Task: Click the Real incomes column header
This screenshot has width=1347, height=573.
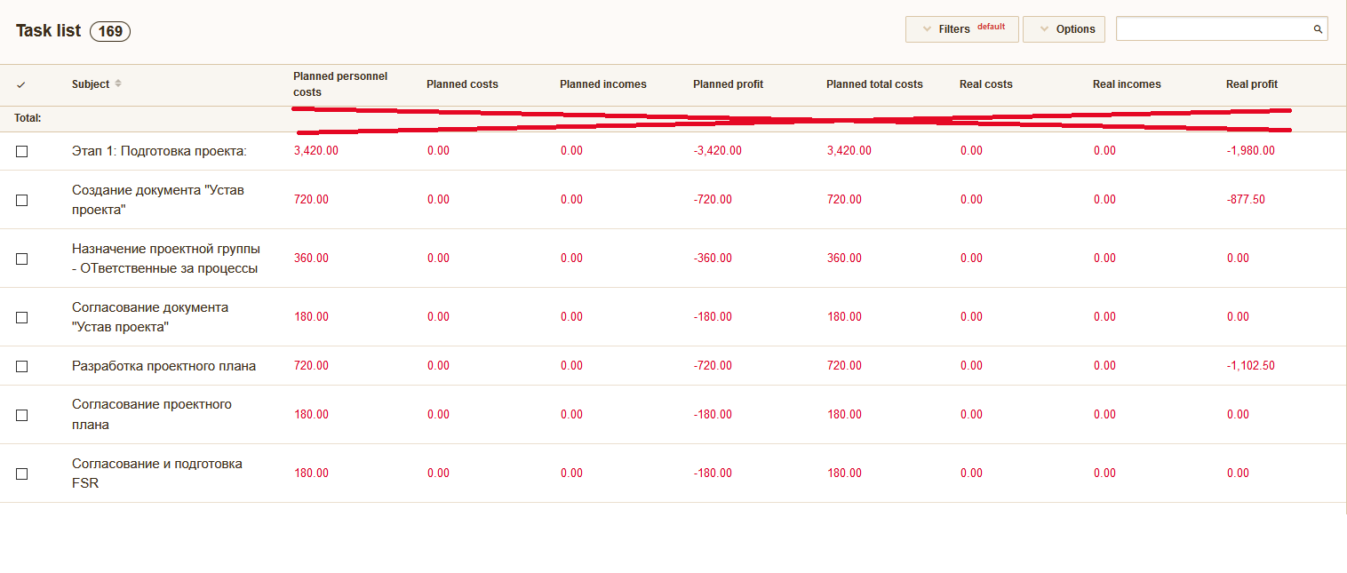Action: click(x=1127, y=84)
